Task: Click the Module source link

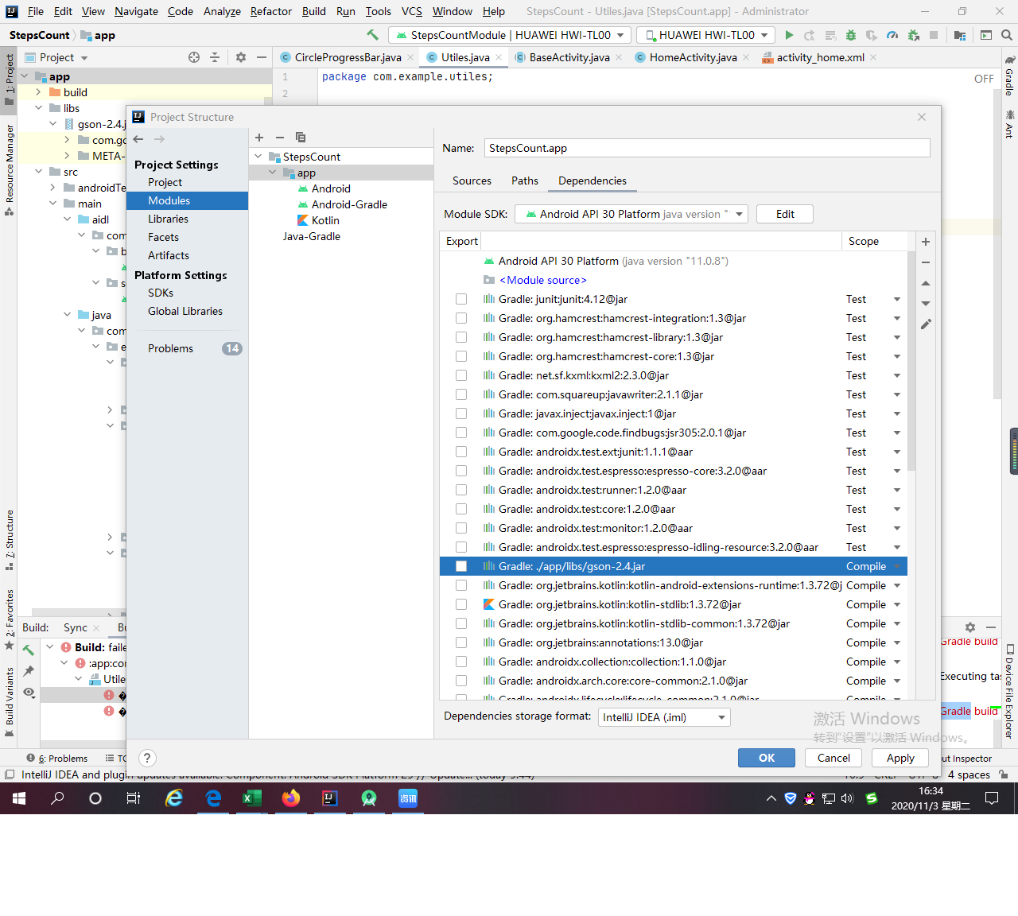Action: (x=542, y=280)
